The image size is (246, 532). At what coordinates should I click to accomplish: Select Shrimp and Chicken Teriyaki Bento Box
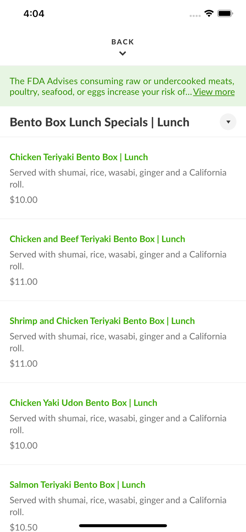coord(102,321)
